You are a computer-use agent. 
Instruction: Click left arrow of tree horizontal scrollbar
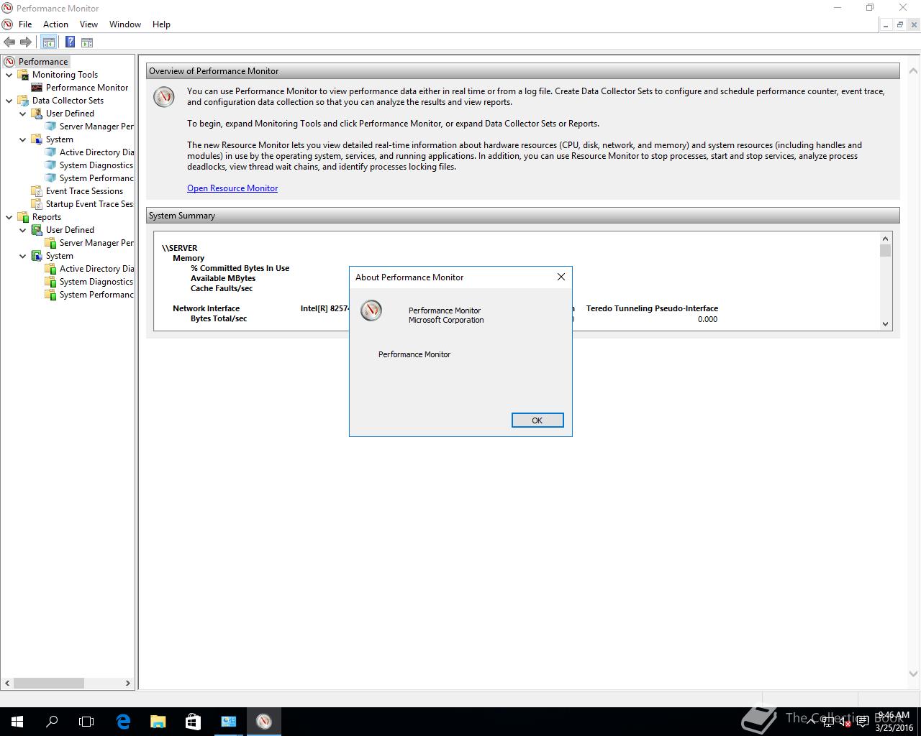click(x=8, y=683)
